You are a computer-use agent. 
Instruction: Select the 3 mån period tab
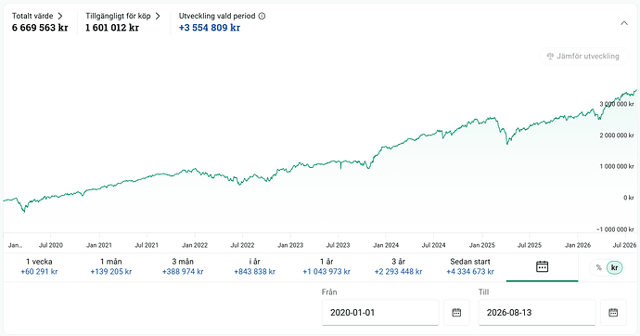point(183,267)
